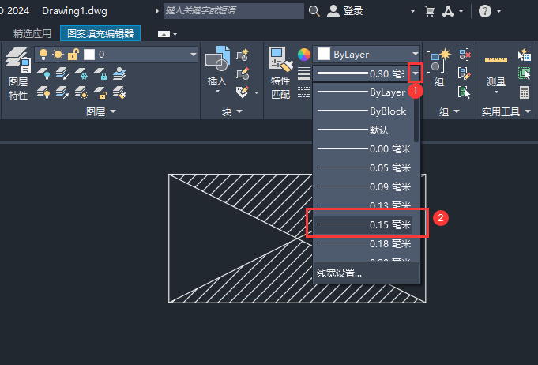
Task: Select 0.18 毫米 in the lineweight list
Action: coord(364,244)
